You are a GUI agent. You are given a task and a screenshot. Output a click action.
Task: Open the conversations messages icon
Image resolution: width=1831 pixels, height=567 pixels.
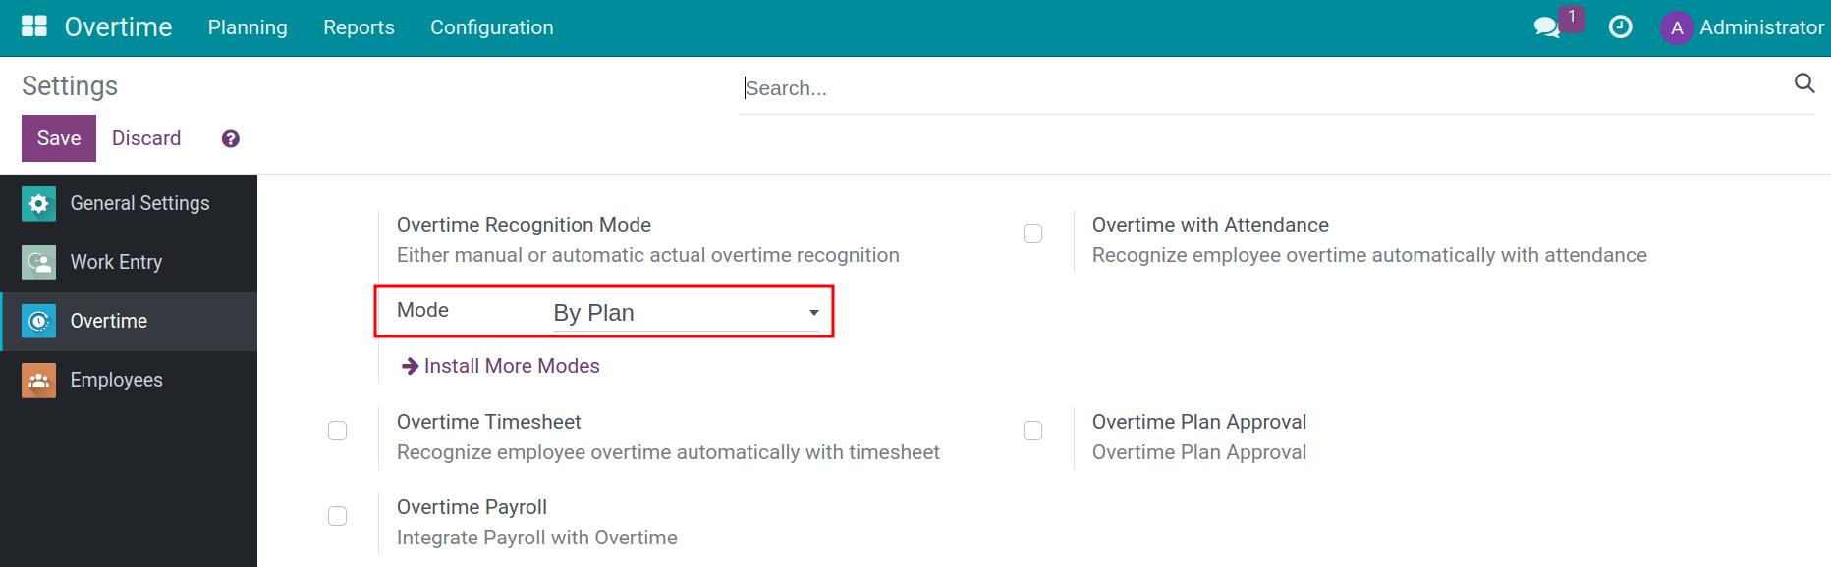[1547, 27]
